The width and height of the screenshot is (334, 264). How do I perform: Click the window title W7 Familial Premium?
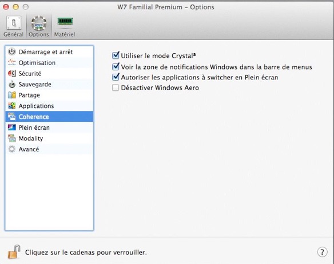[x=166, y=7]
